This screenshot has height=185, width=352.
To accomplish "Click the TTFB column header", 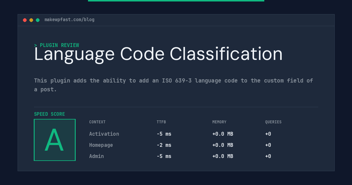I will point(161,122).
